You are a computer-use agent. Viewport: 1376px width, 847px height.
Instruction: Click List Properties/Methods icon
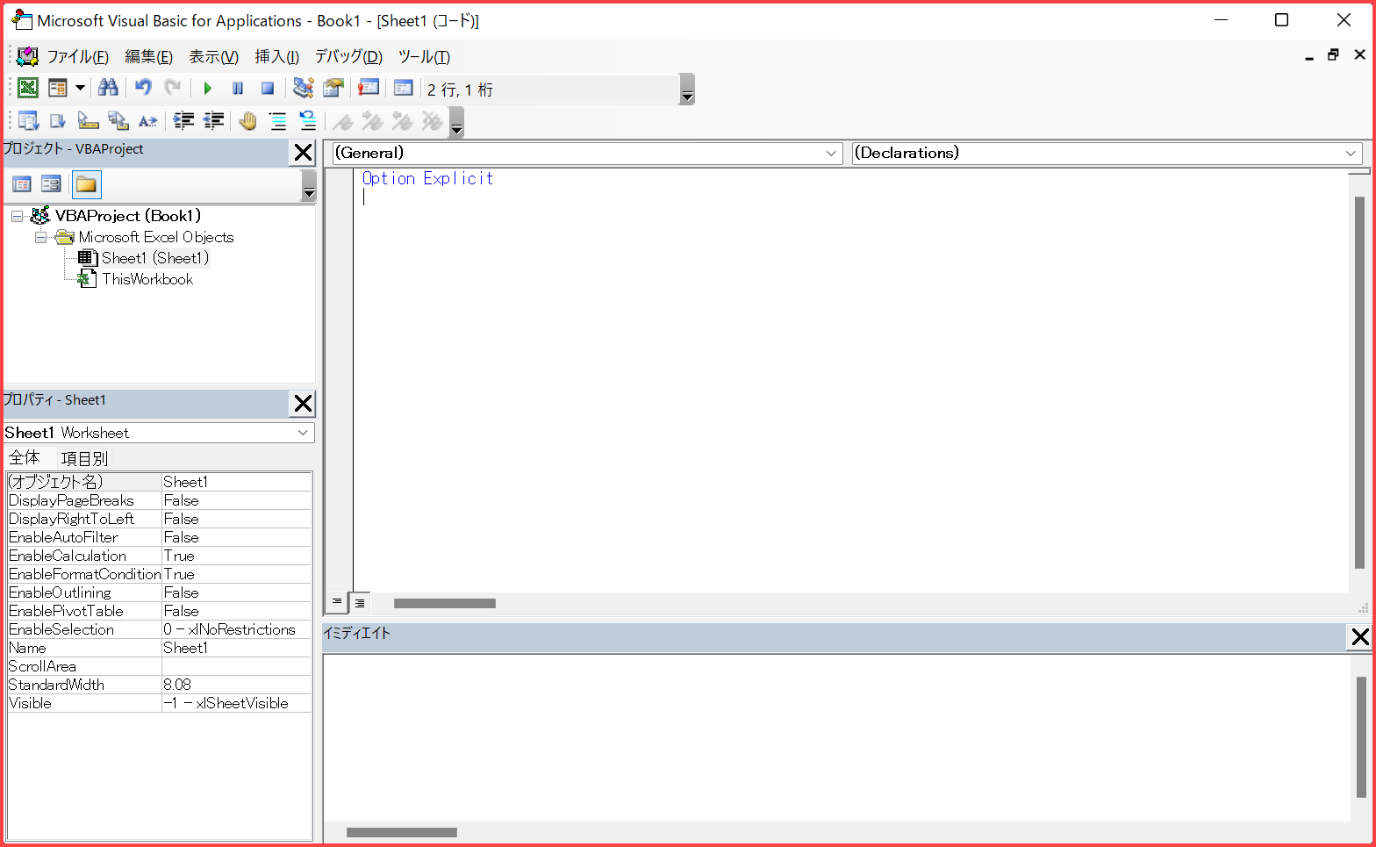[28, 121]
